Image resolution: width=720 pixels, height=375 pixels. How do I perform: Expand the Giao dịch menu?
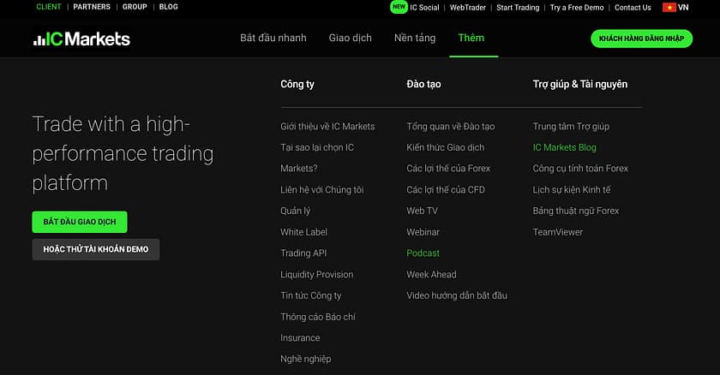[350, 39]
